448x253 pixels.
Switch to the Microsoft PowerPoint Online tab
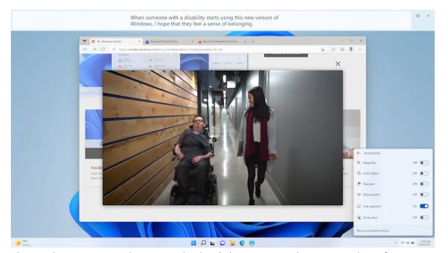(220, 41)
